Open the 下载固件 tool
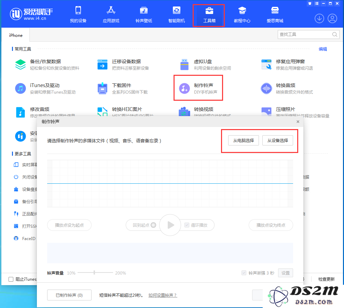Screen dimensions: 344x308 122,88
